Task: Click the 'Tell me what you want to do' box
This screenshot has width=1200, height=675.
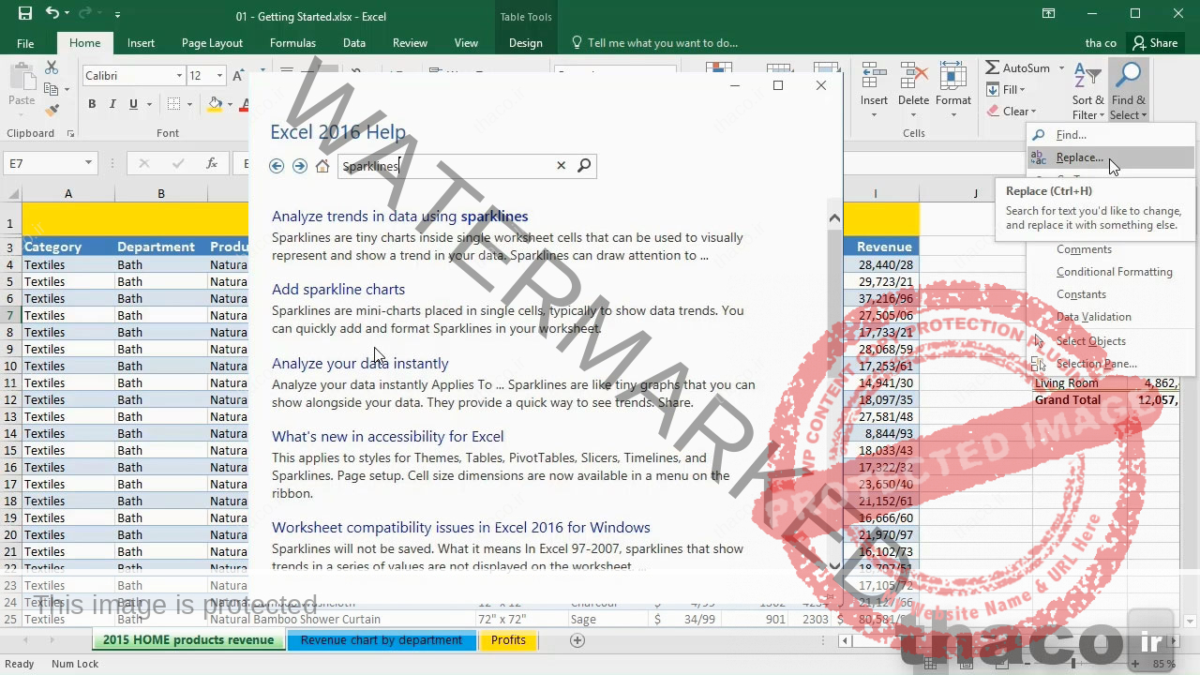Action: [654, 43]
